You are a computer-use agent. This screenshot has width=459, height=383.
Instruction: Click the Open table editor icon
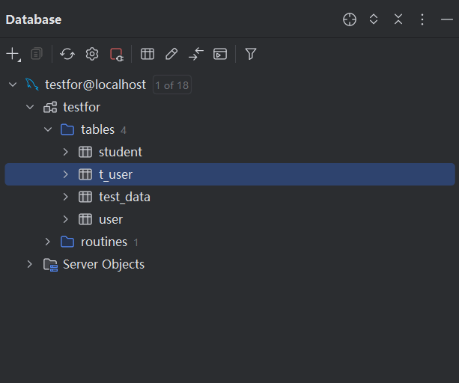(x=148, y=54)
